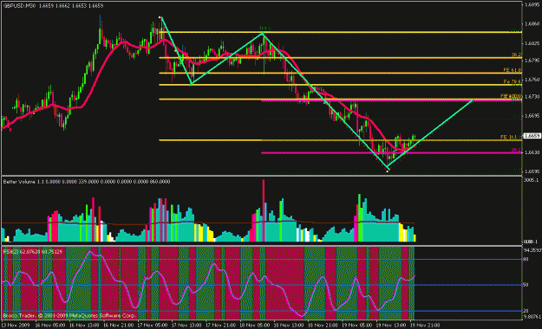Screen dimensions: 542x329
Task: Select the FE 161.8 Fibonacci level label
Action: pyautogui.click(x=511, y=137)
